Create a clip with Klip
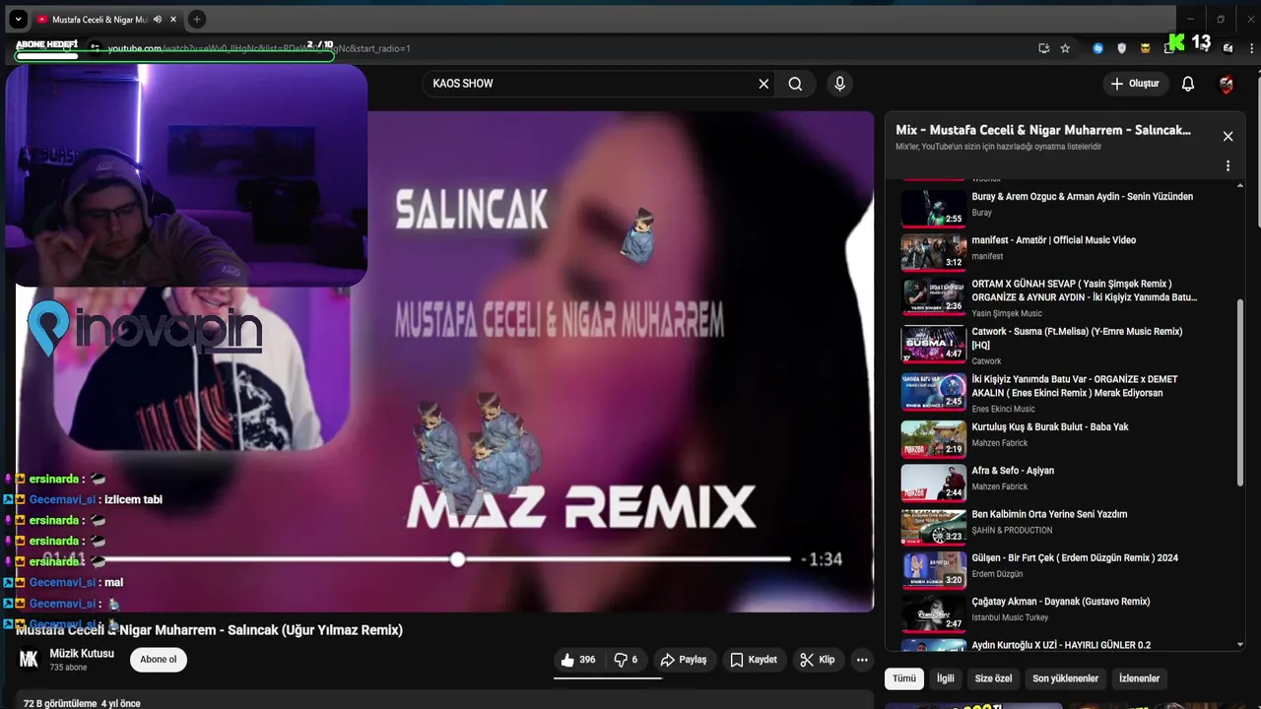This screenshot has width=1261, height=709. 818,660
